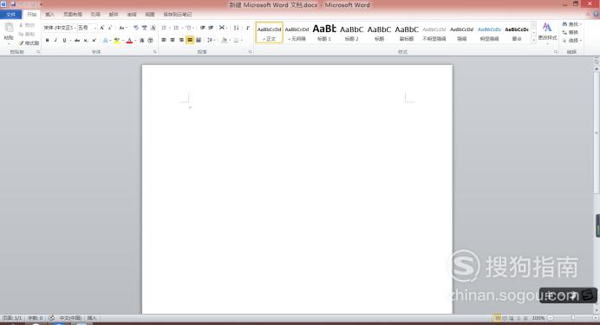Click the text highlight color button
The image size is (600, 325).
coord(117,40)
